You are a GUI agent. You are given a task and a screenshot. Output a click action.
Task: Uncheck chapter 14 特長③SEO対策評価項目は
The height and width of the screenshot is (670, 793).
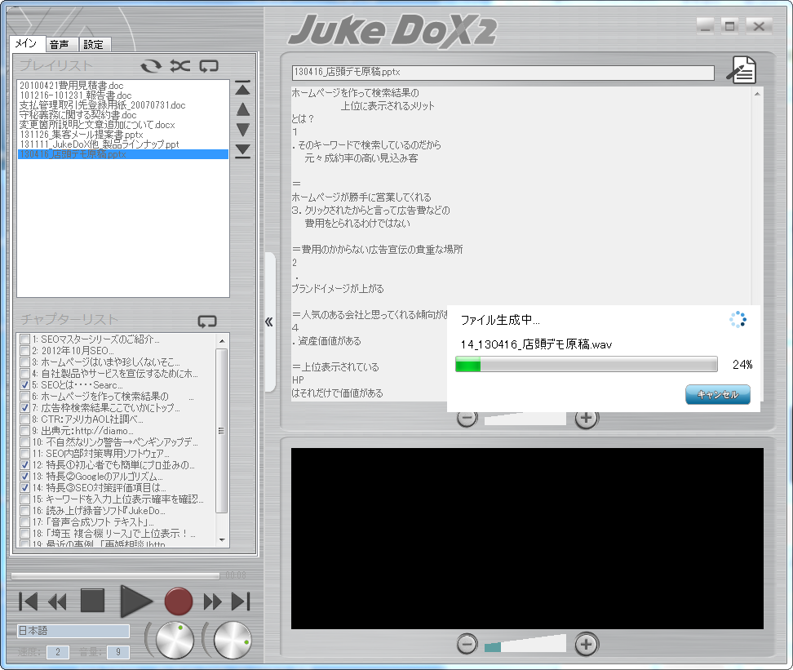[24, 488]
